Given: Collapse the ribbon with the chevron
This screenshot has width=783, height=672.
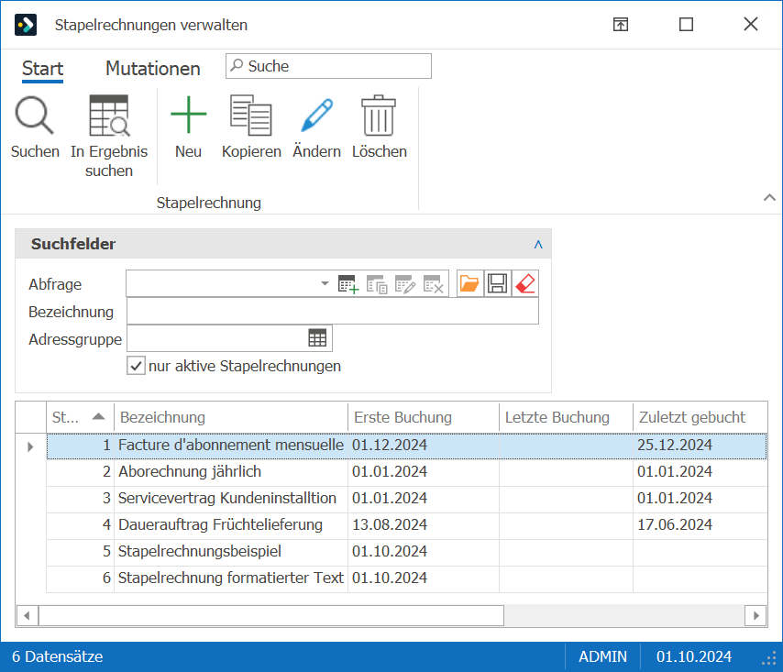Looking at the screenshot, I should coord(769,197).
